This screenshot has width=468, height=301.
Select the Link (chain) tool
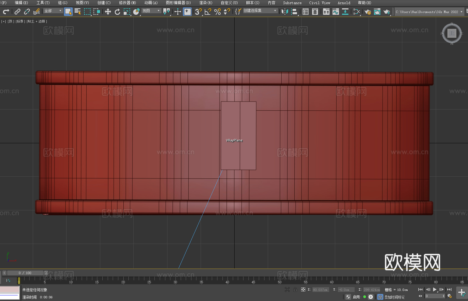17,12
